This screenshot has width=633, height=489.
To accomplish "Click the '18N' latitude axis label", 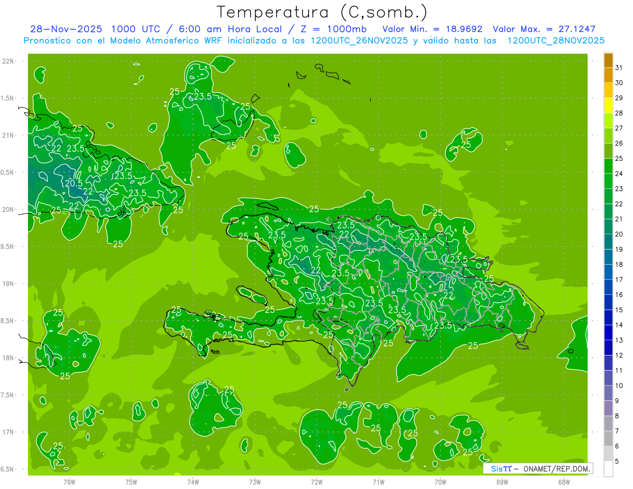I will 9,358.
